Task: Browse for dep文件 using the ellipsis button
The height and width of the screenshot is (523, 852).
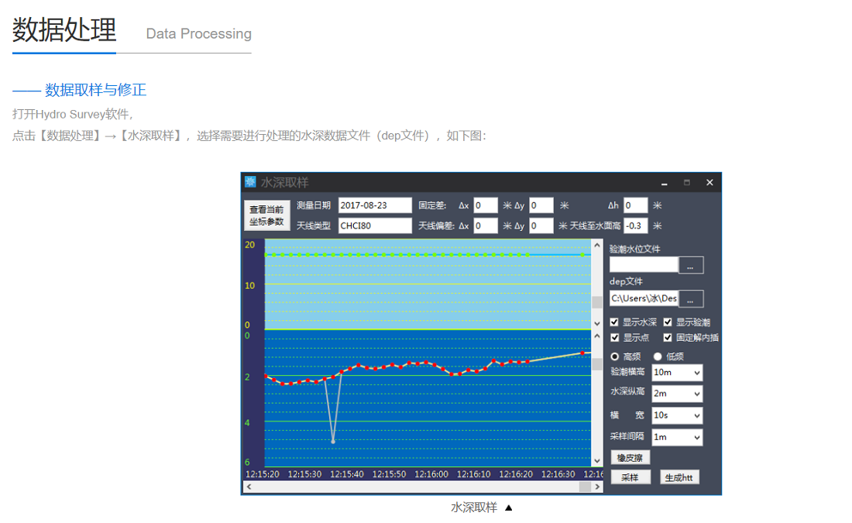Action: [x=690, y=298]
